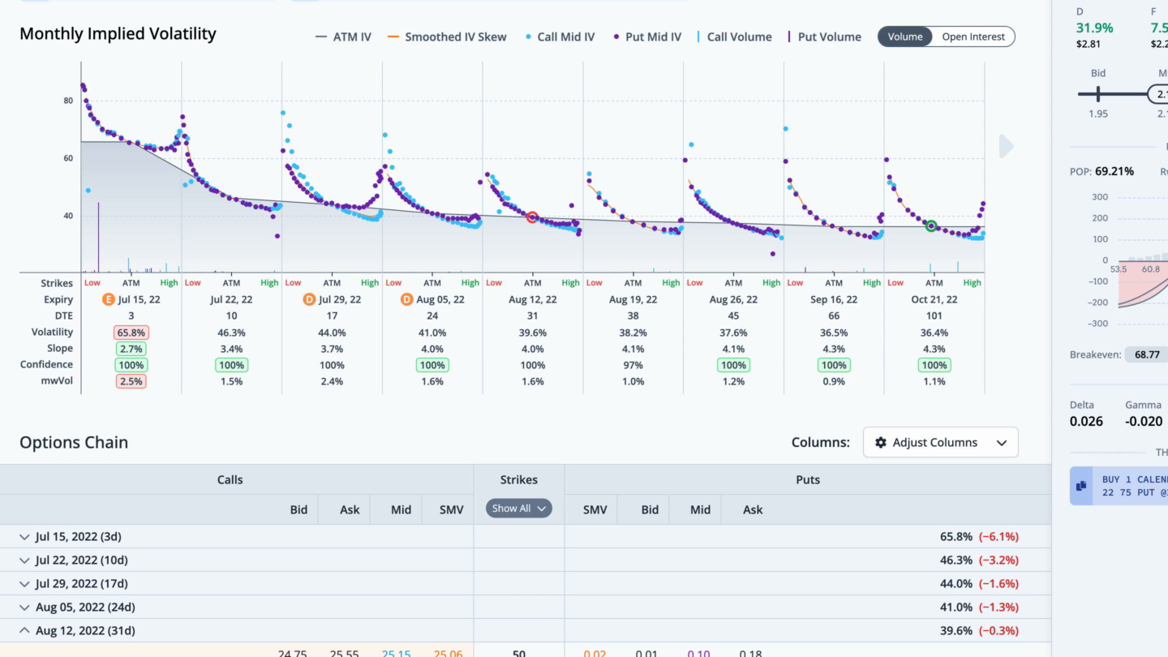Click the 46.3% (−3.2%) volatility value

pyautogui.click(x=979, y=560)
